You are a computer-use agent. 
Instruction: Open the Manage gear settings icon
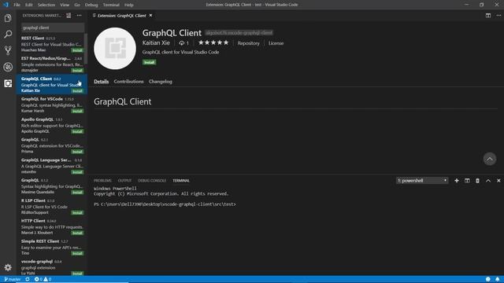pyautogui.click(x=8, y=267)
